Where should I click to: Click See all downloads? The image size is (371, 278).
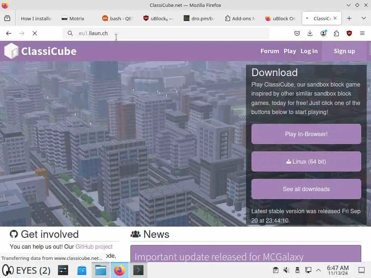click(306, 189)
